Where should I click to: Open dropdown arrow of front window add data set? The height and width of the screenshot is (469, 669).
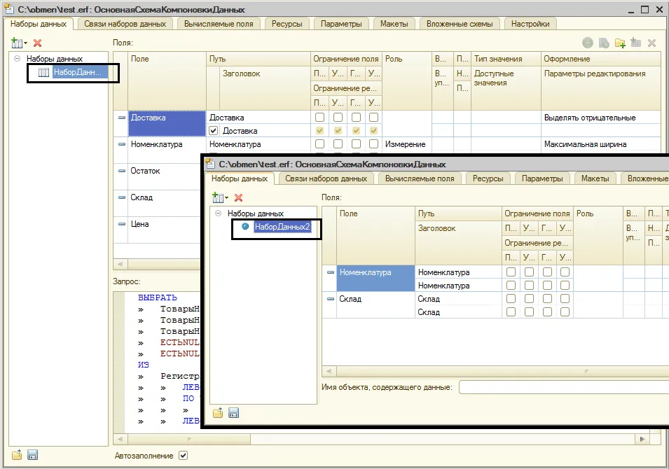coord(226,198)
